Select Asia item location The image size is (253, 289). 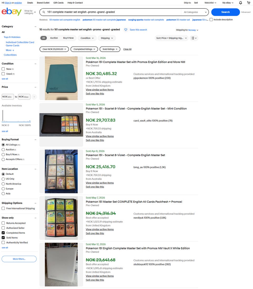3,194
